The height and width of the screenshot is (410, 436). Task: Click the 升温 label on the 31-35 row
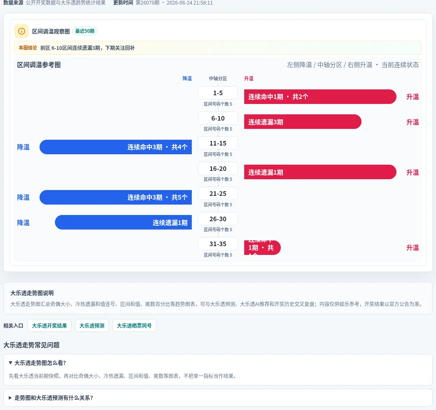coord(412,248)
